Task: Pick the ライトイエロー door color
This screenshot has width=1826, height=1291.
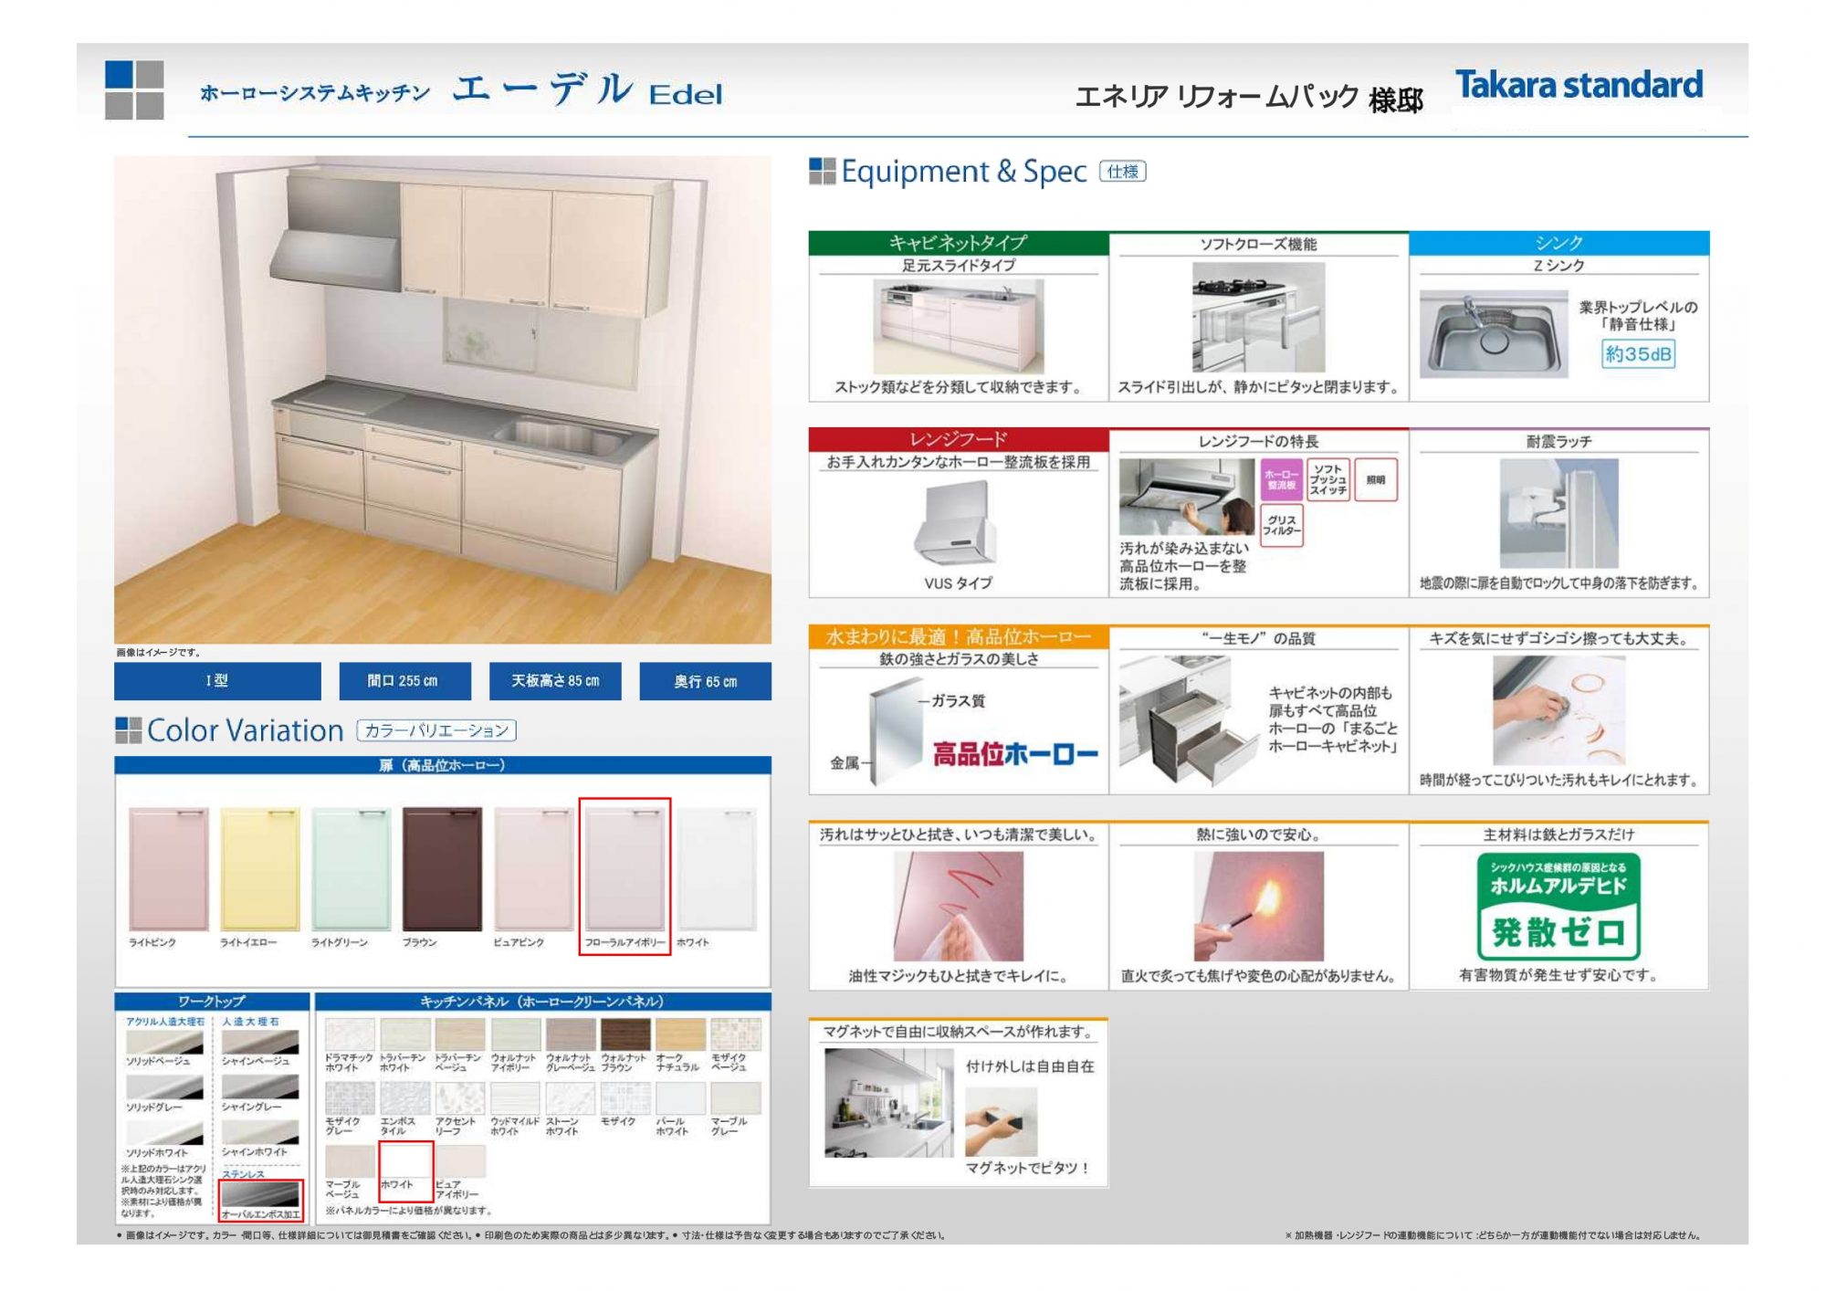Action: (260, 869)
